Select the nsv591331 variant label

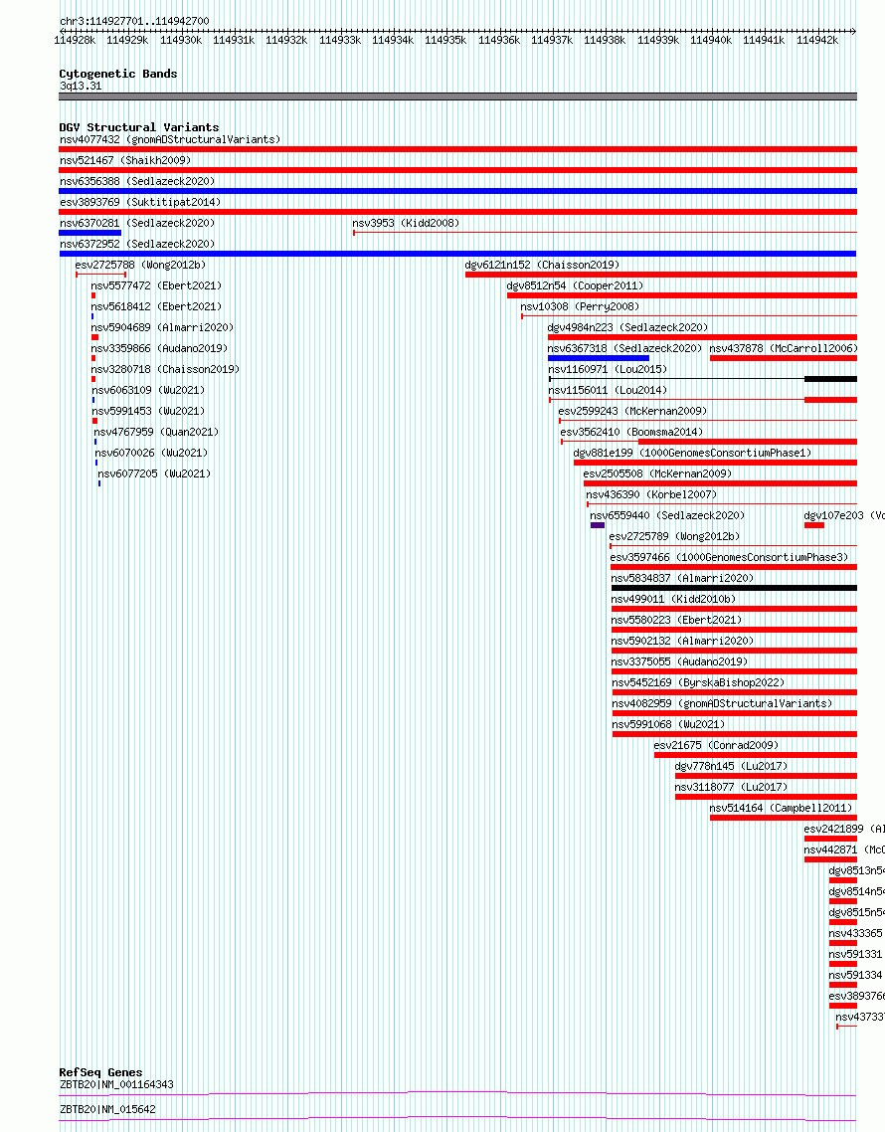click(x=855, y=956)
